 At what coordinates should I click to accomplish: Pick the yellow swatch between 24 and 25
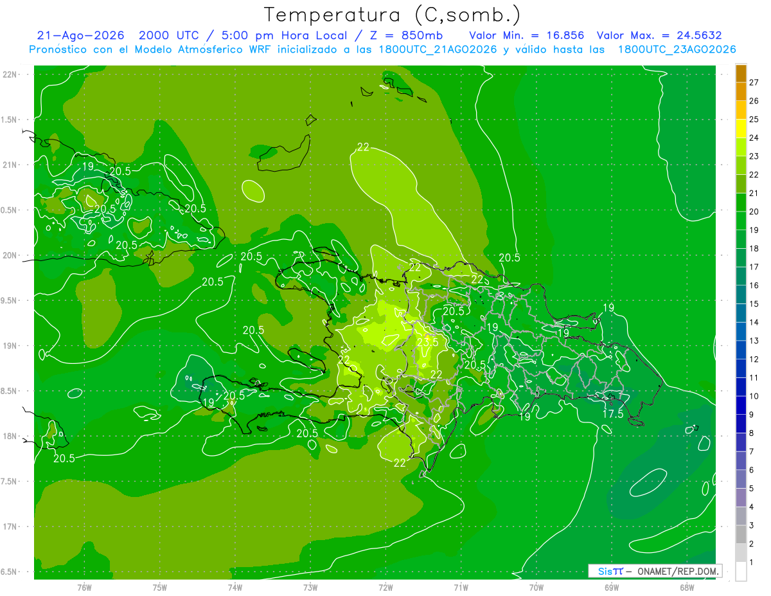click(x=741, y=129)
